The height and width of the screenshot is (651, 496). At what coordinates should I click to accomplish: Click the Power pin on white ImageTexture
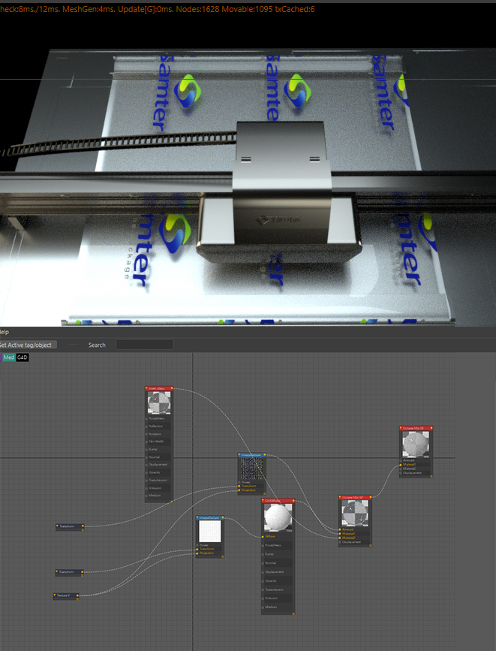[197, 546]
